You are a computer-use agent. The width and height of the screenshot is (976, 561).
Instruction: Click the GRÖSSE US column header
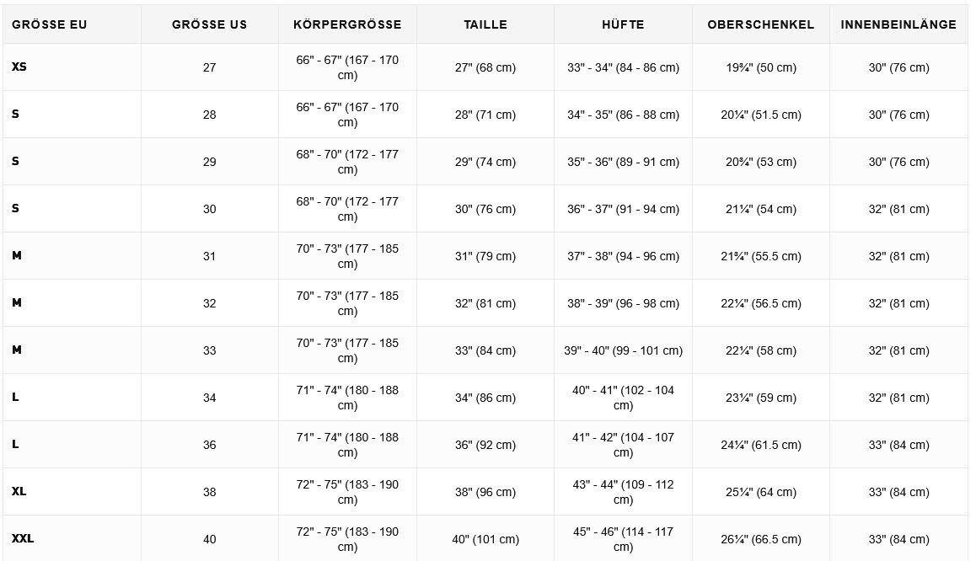point(209,25)
